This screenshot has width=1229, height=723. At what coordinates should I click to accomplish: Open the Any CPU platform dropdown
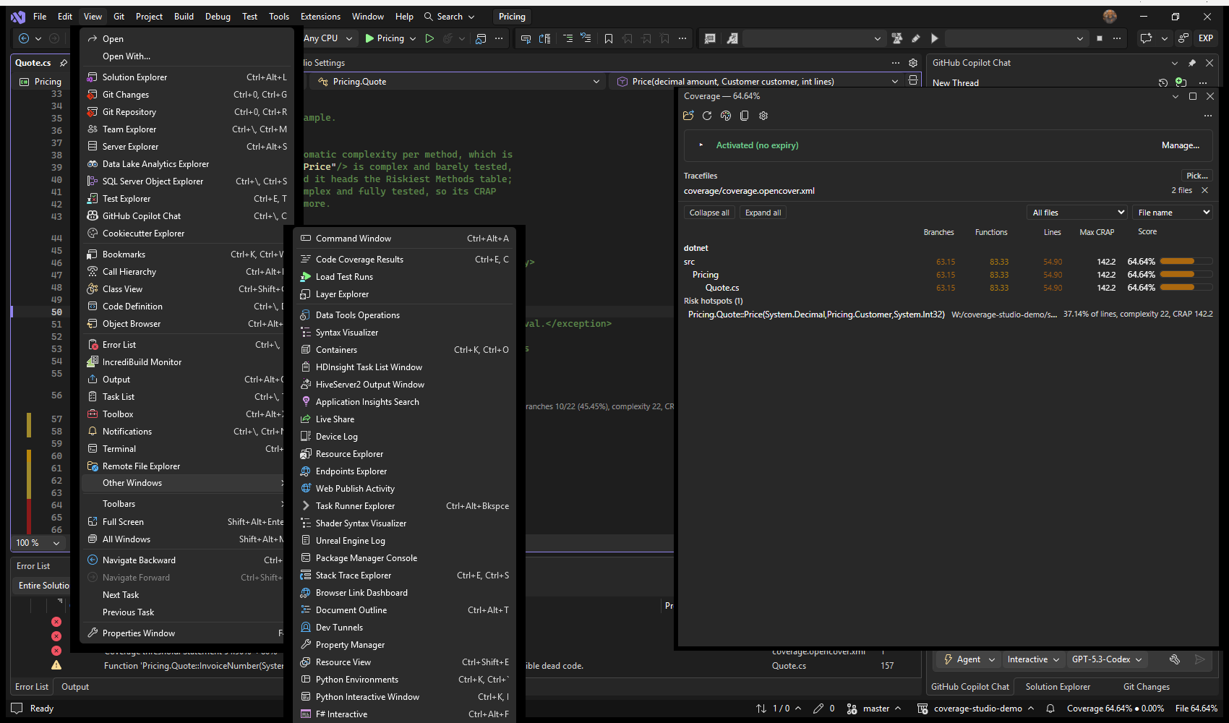(x=327, y=38)
